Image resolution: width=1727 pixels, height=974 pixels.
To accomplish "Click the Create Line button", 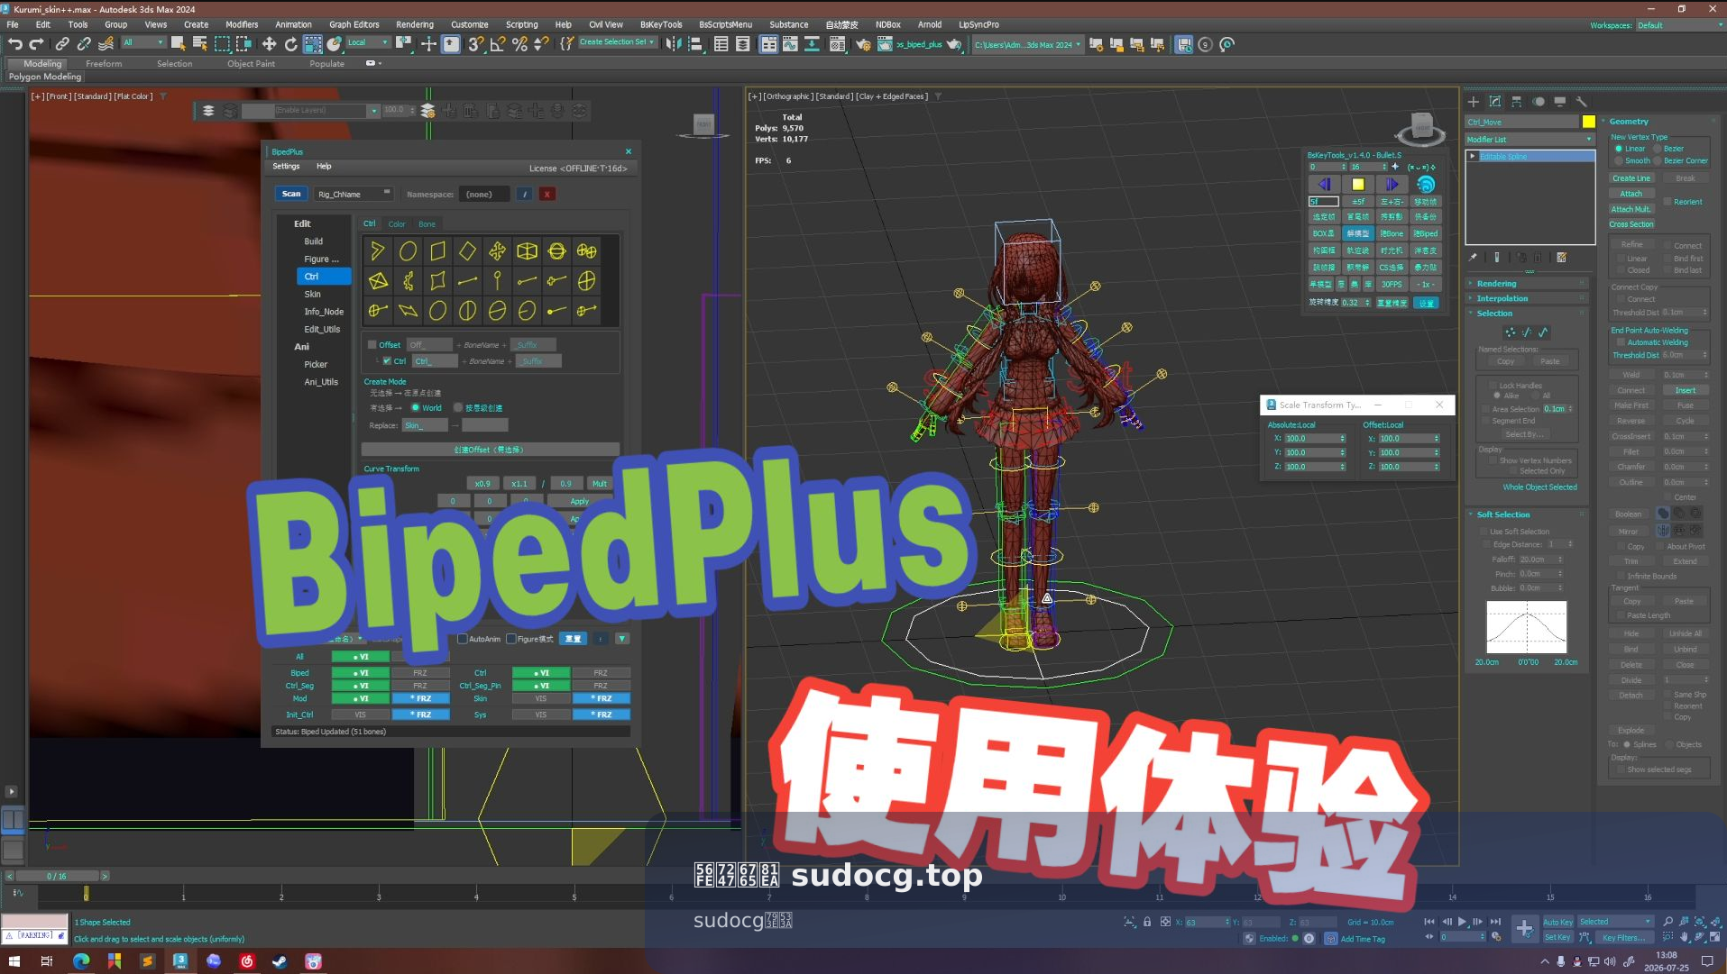I will [1631, 178].
